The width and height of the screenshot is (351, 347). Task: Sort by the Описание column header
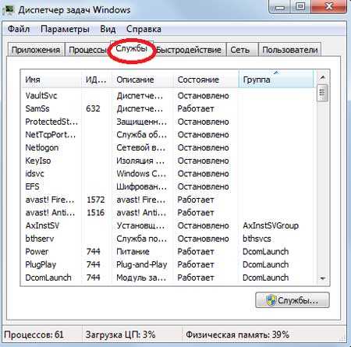click(x=143, y=80)
